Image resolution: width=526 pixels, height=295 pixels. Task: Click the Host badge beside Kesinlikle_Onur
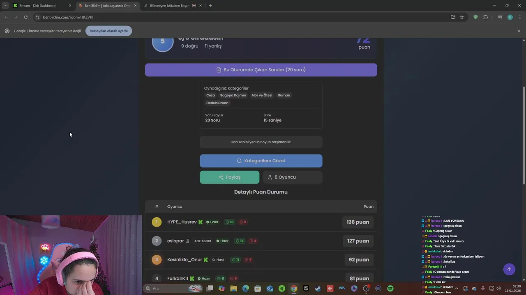218,260
